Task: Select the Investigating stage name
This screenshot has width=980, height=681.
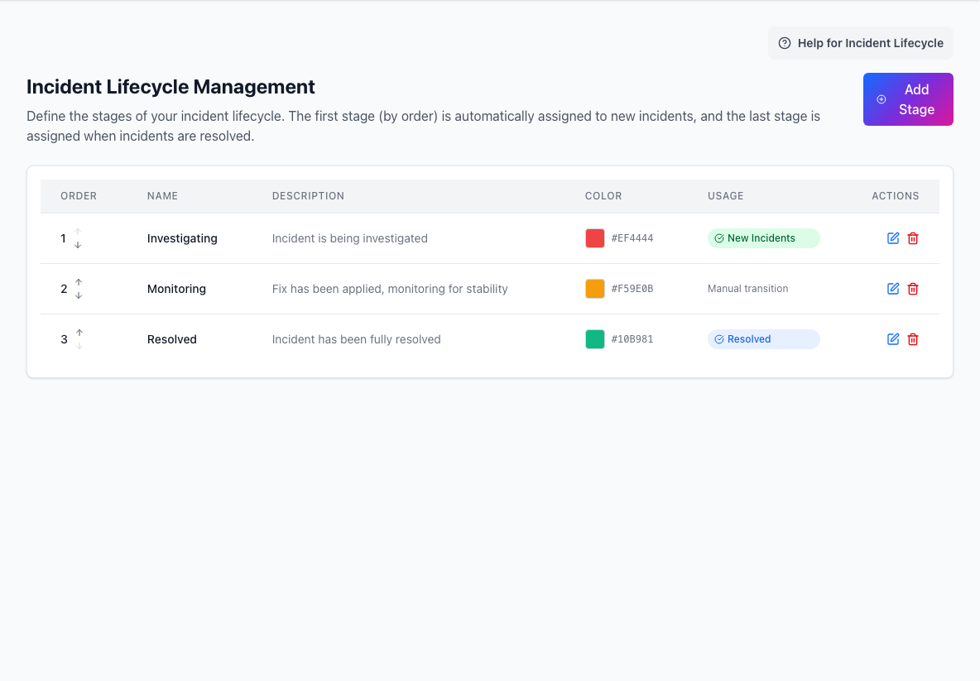Action: click(x=182, y=238)
